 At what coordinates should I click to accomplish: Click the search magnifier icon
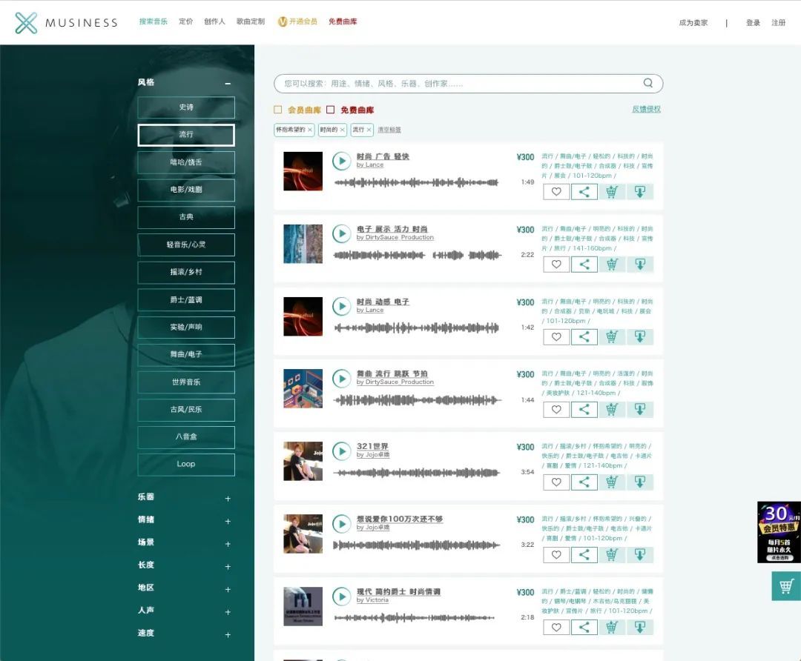(647, 83)
